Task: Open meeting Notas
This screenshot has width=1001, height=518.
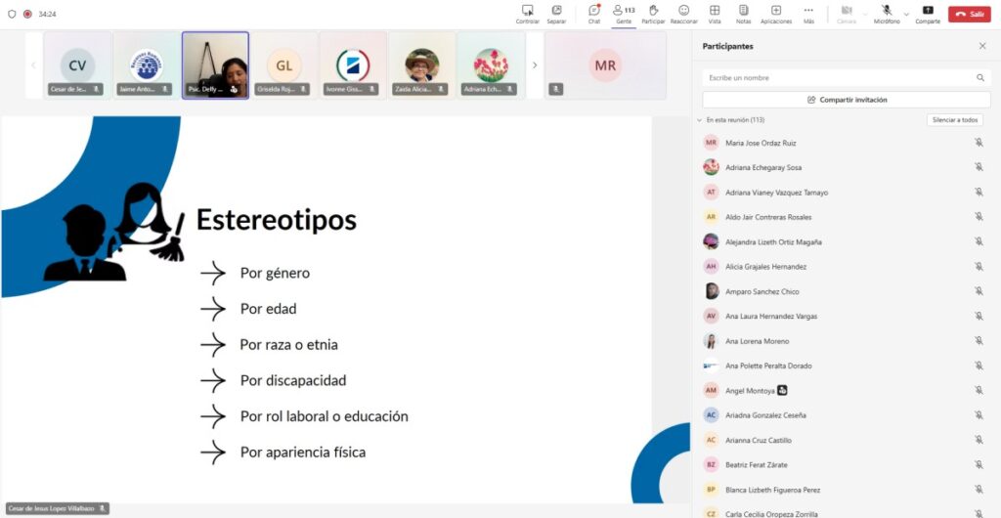Action: [743, 13]
